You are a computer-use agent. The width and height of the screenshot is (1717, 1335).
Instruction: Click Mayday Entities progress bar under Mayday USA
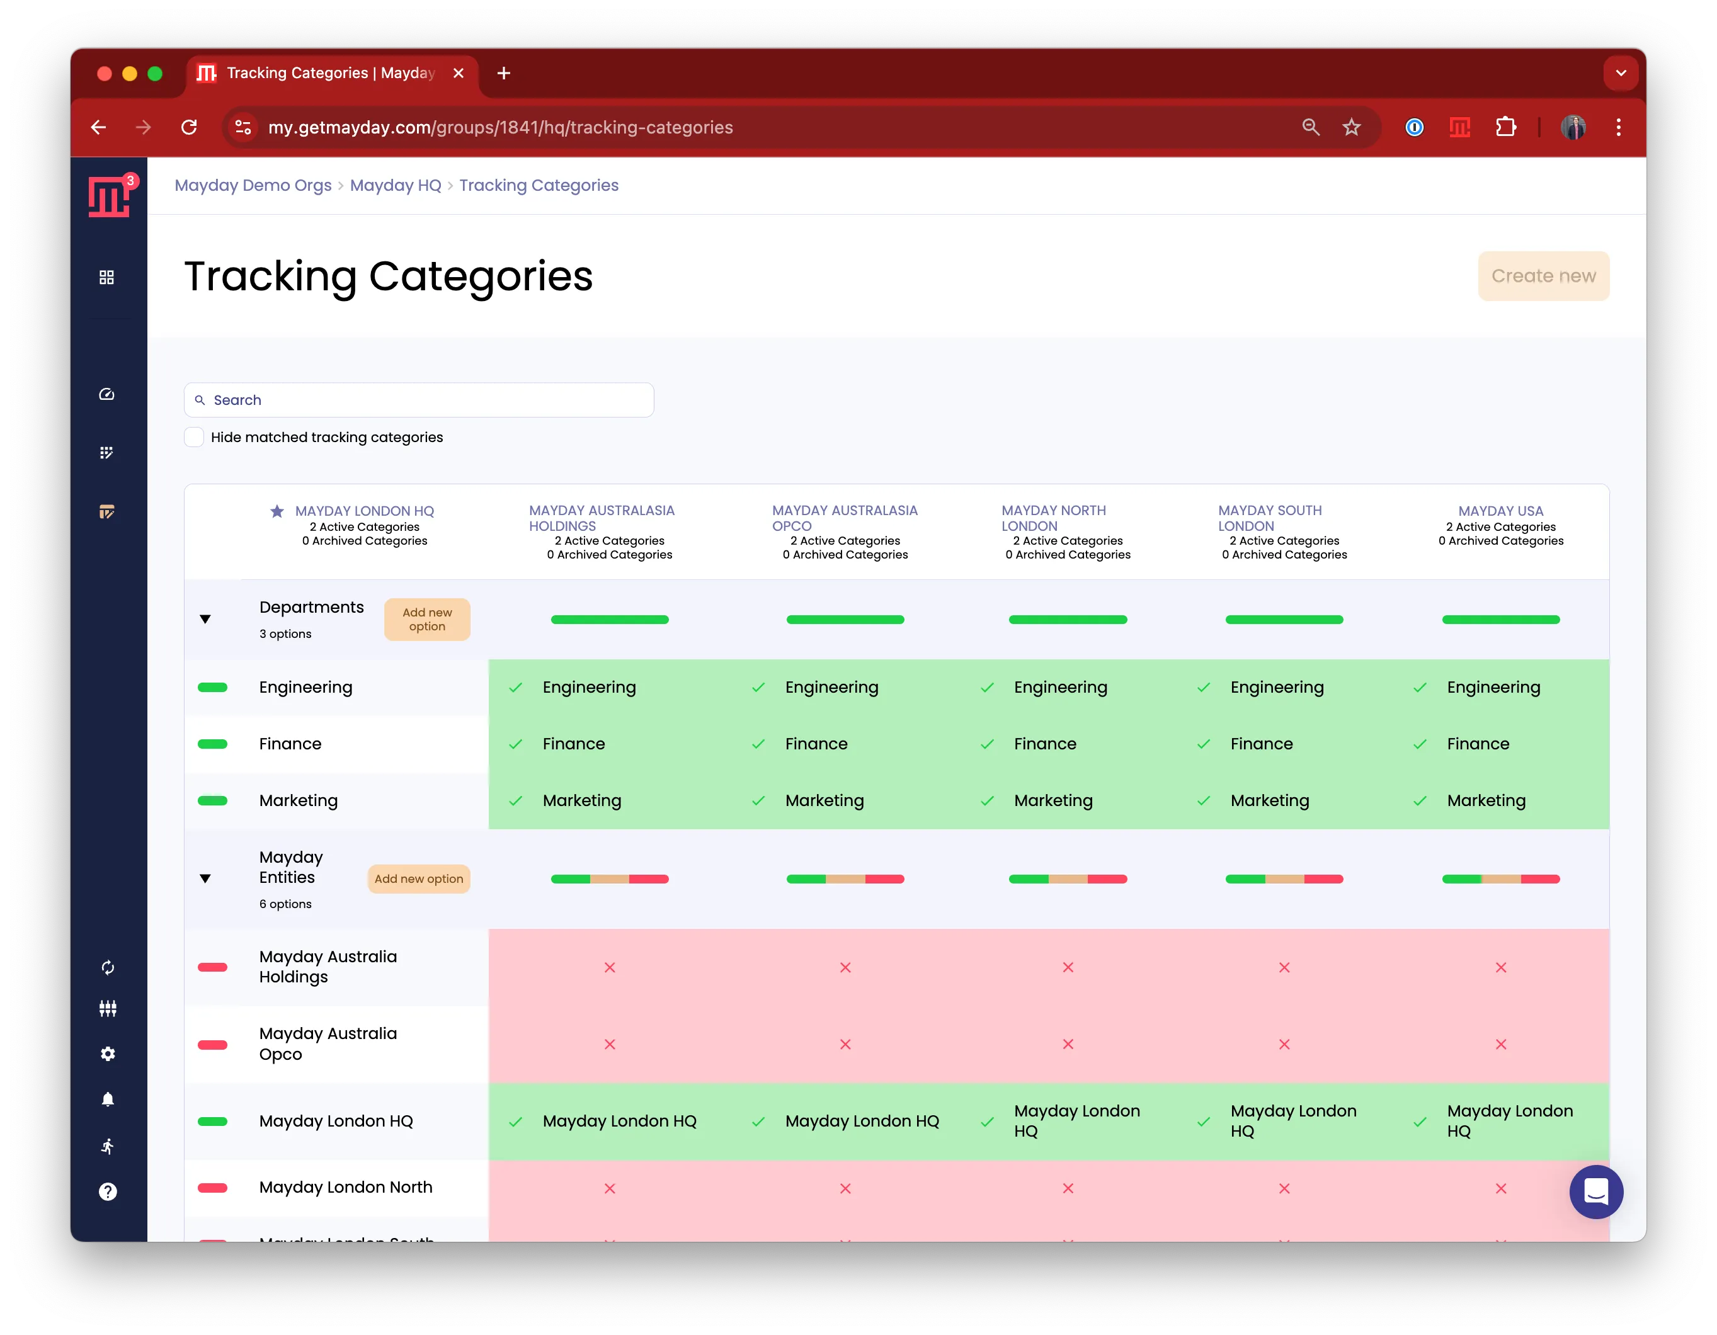1500,879
